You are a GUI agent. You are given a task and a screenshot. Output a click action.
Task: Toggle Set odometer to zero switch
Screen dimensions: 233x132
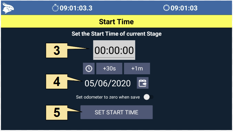coord(149,97)
